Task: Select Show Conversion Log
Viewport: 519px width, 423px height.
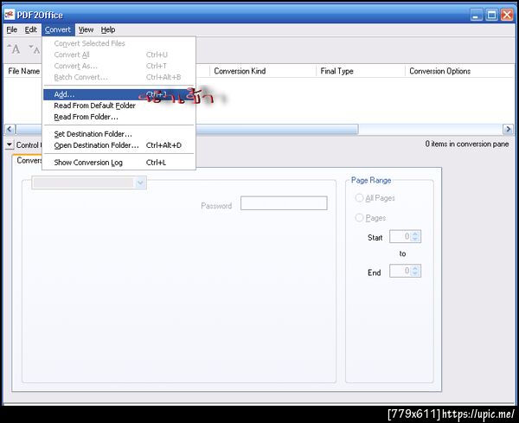Action: [119, 163]
